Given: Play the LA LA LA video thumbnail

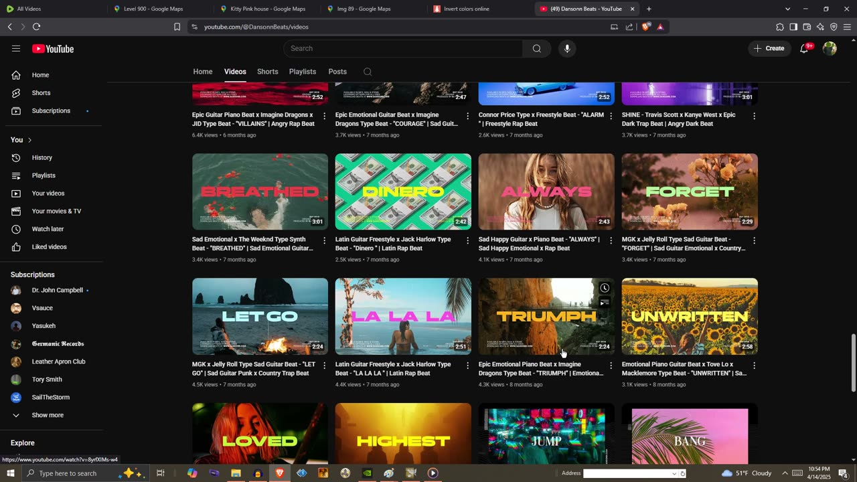Looking at the screenshot, I should (403, 317).
